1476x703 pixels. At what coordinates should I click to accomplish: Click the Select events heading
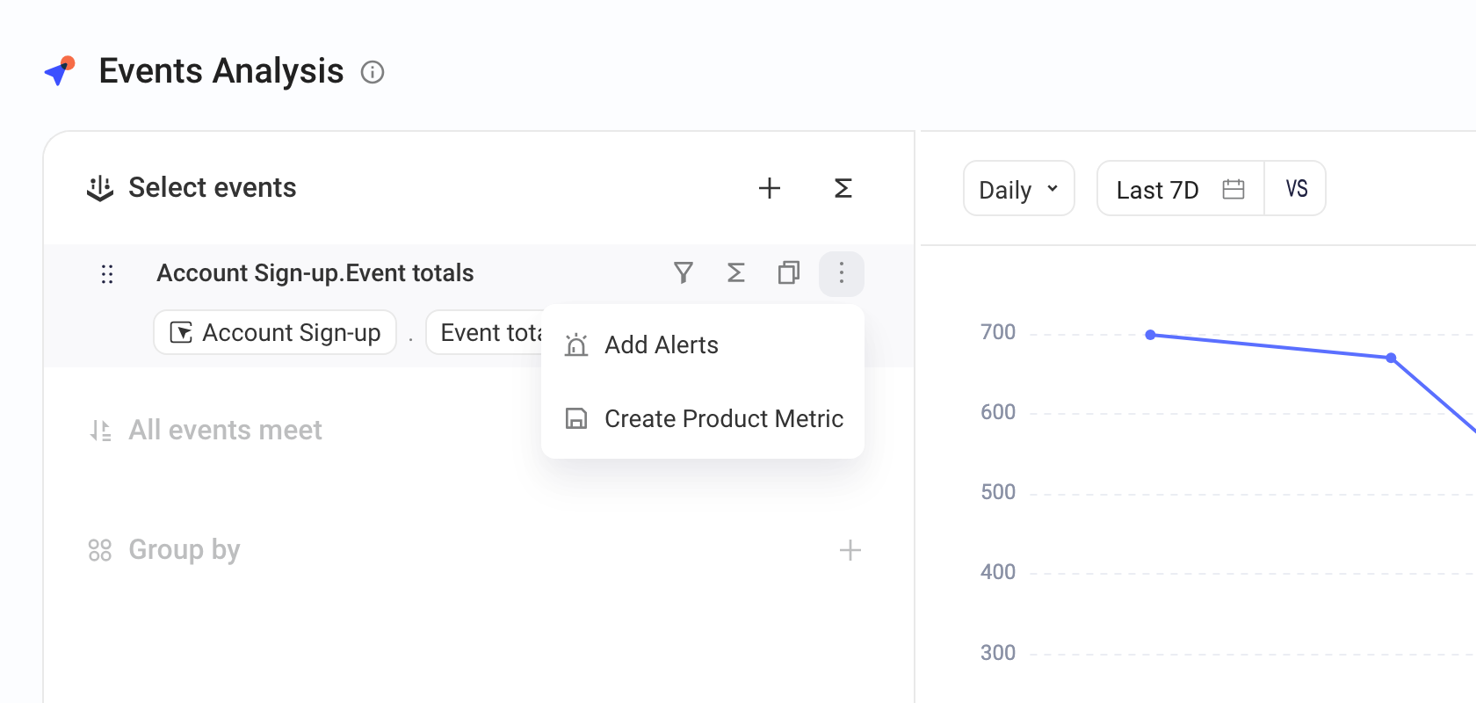213,188
